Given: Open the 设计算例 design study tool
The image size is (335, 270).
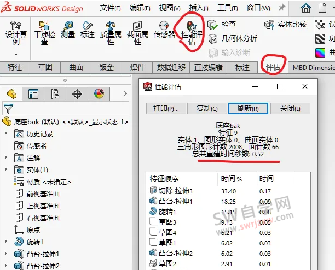Looking at the screenshot, I should (16, 33).
